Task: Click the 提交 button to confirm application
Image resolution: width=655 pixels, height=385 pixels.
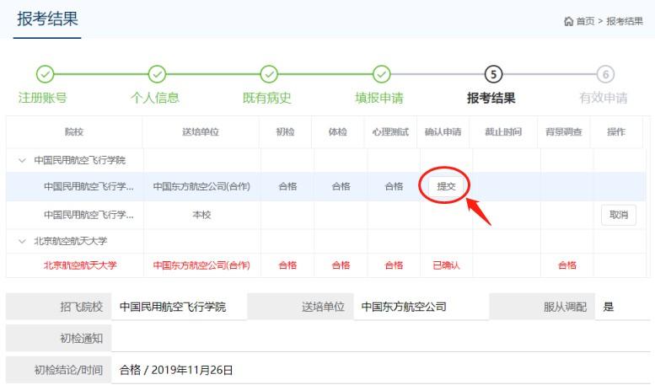Action: (x=446, y=186)
